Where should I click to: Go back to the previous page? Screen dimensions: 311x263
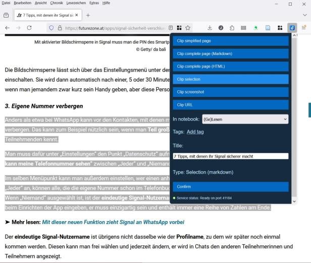(8, 28)
